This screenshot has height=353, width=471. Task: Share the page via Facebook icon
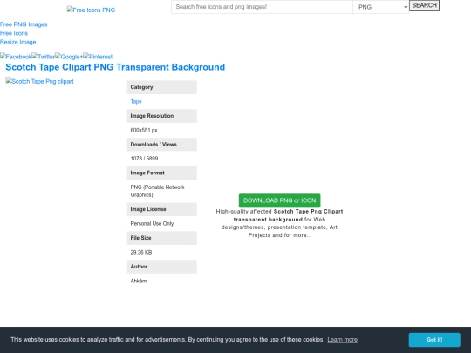16,57
